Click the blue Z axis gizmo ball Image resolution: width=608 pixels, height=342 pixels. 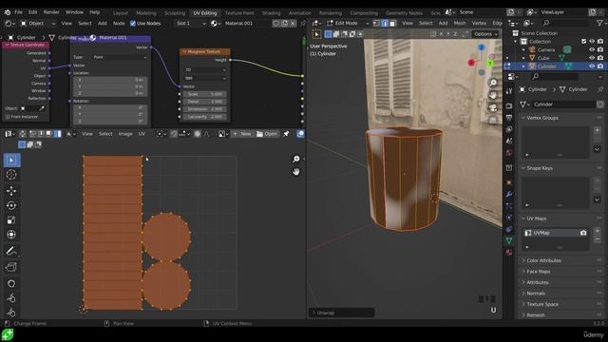coord(482,47)
